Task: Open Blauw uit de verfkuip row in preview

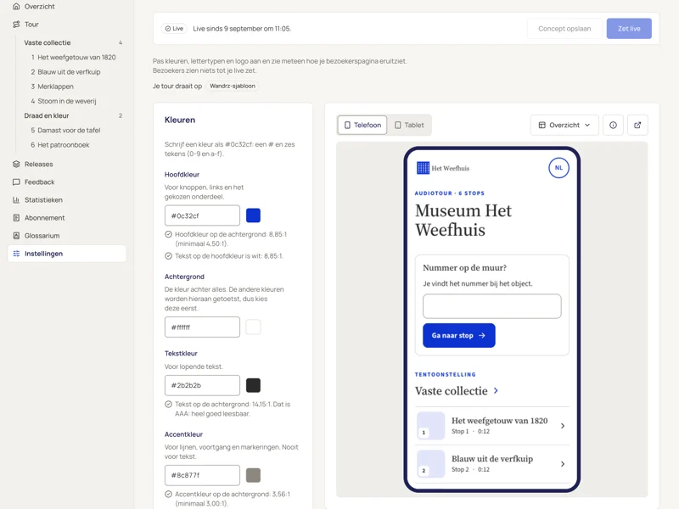Action: [492, 464]
